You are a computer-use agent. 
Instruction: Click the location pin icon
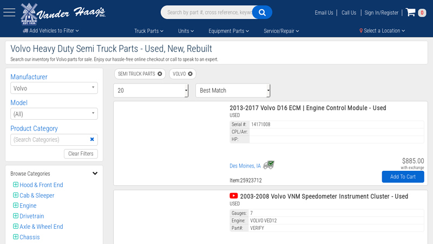pos(361,31)
